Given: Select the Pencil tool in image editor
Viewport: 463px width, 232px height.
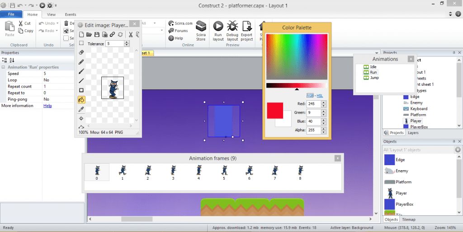Looking at the screenshot, I should [x=81, y=62].
